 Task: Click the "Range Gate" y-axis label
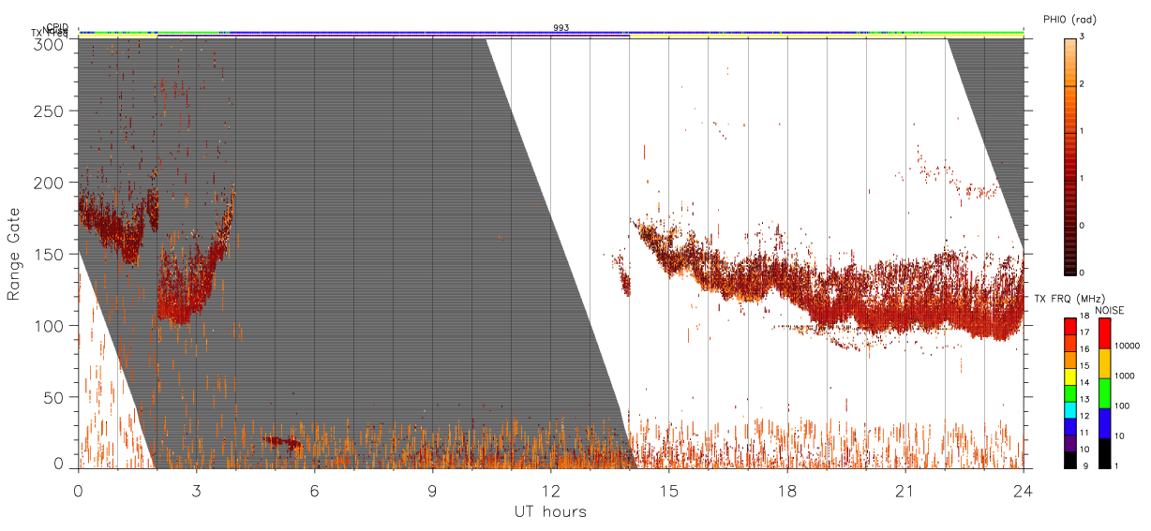[14, 254]
